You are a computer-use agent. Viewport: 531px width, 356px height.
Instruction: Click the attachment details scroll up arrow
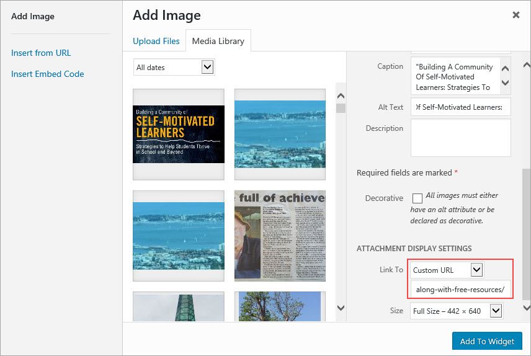coord(527,65)
